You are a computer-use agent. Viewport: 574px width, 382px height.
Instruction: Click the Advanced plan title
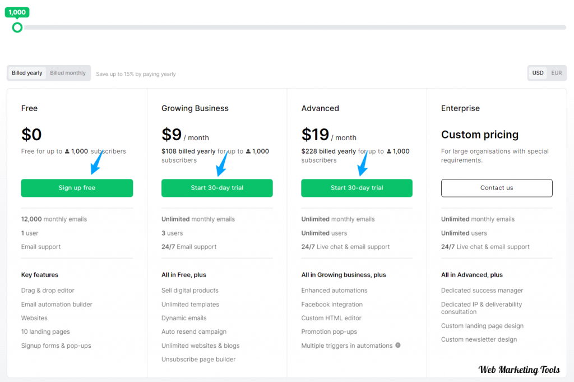click(x=320, y=108)
